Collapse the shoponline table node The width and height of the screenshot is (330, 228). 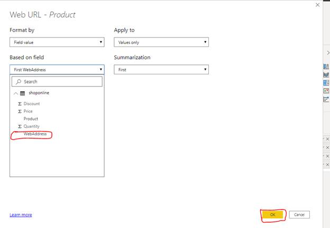click(x=16, y=93)
